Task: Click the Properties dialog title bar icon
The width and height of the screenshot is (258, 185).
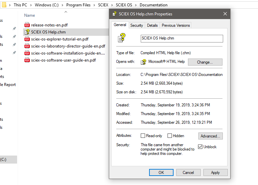Action: pos(114,14)
